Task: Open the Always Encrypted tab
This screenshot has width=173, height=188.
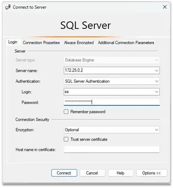Action: tap(79, 42)
